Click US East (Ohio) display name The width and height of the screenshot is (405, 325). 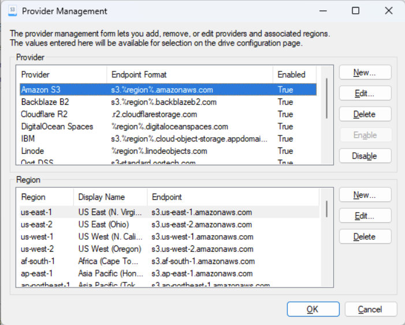103,225
